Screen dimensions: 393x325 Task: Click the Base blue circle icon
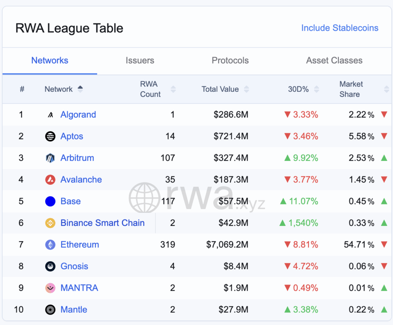pos(50,201)
